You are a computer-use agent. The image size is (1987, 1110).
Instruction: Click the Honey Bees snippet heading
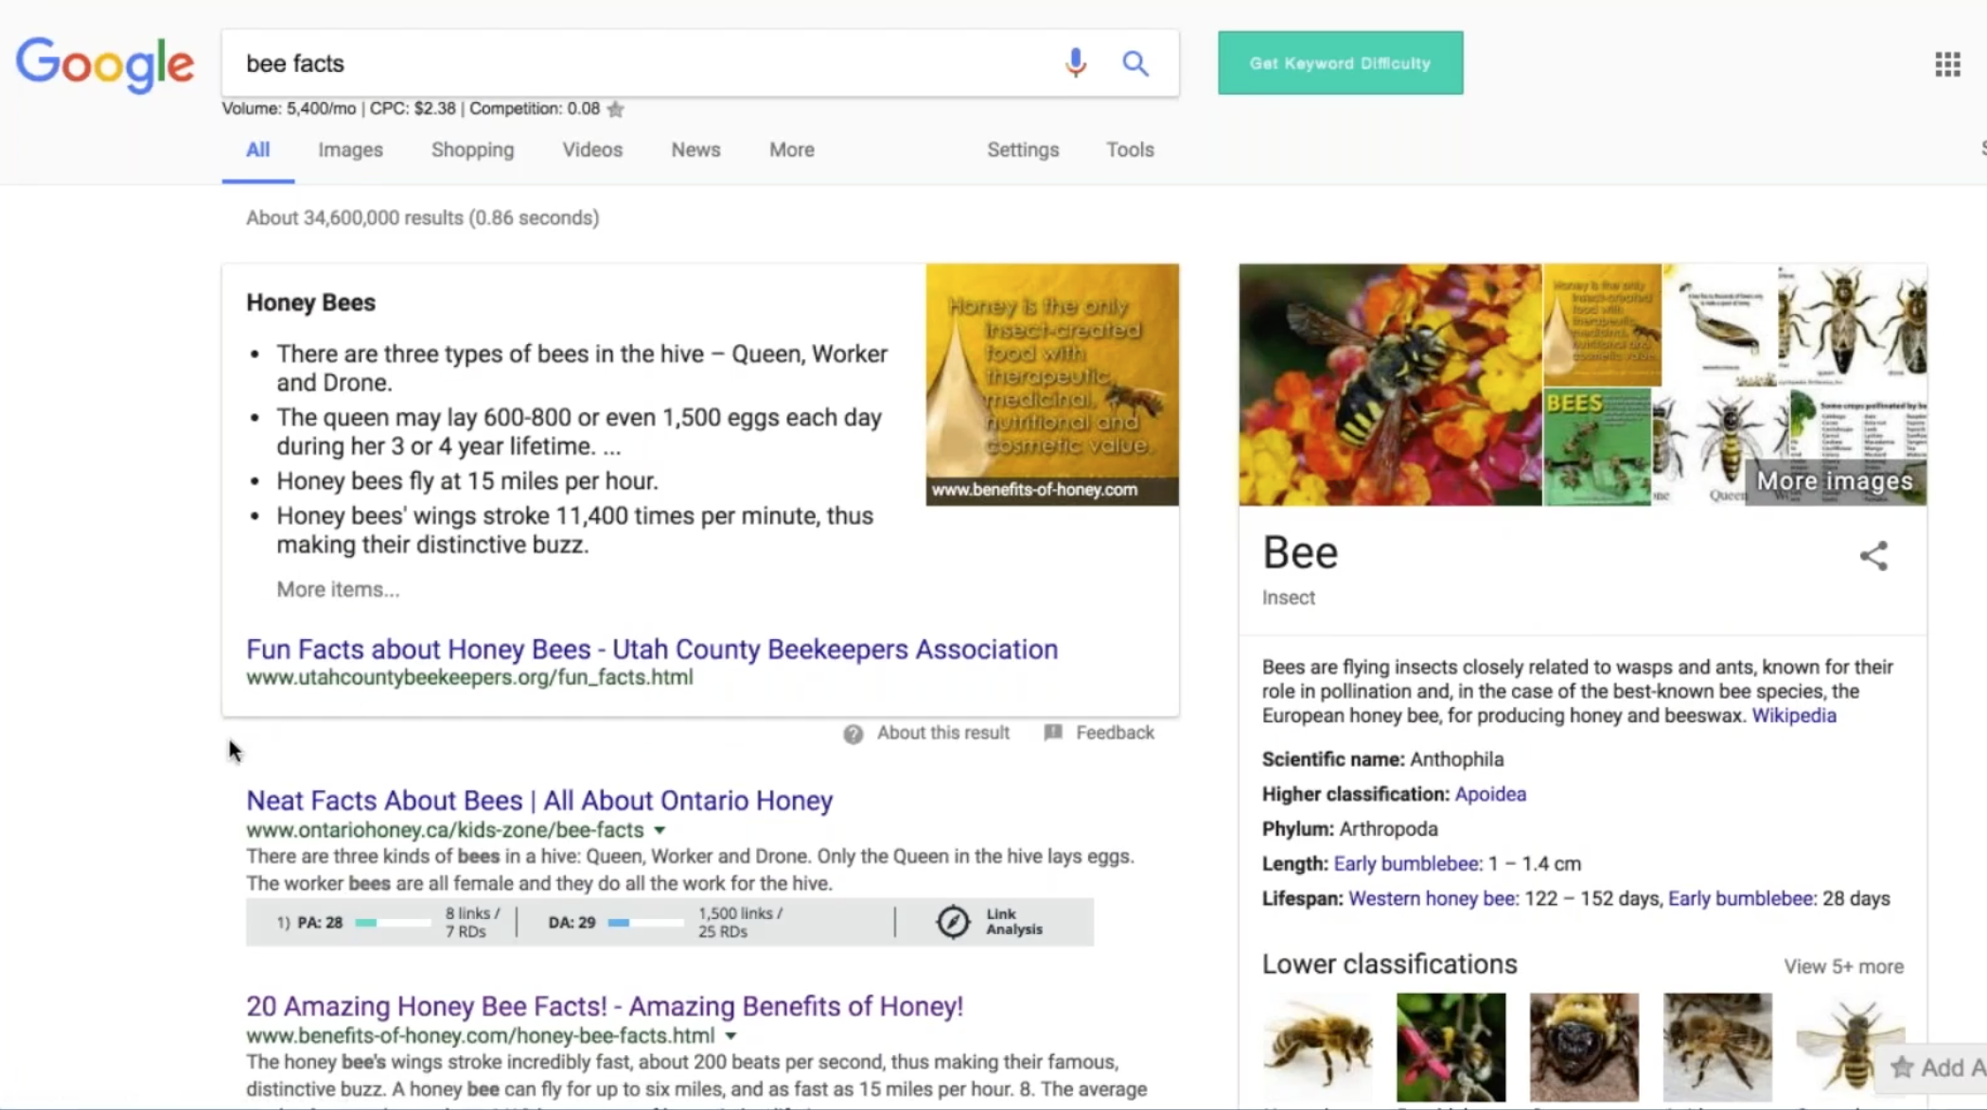(x=310, y=303)
